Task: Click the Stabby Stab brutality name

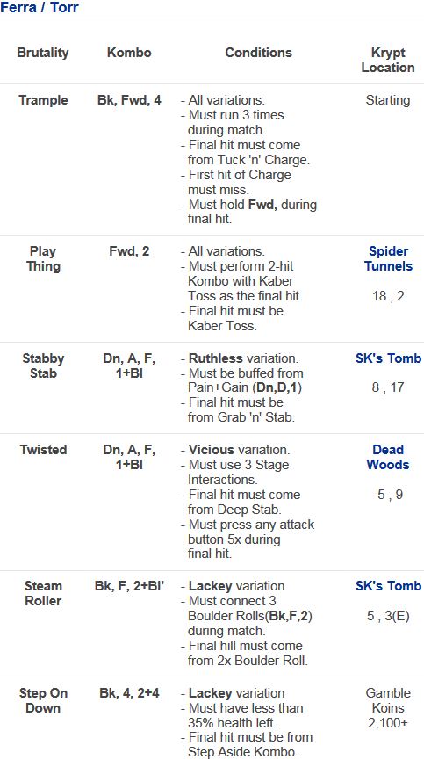Action: [43, 366]
